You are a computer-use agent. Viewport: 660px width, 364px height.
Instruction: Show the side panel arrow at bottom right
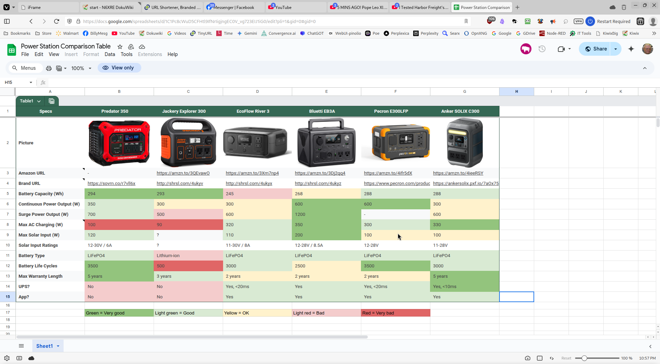650,346
